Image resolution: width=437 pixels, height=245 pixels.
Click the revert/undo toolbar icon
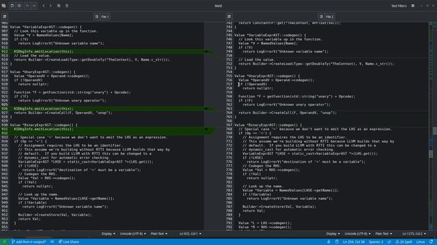click(19, 5)
